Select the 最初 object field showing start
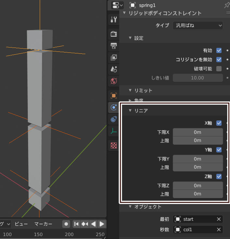Image resolution: width=230 pixels, height=239 pixels. coord(198,219)
